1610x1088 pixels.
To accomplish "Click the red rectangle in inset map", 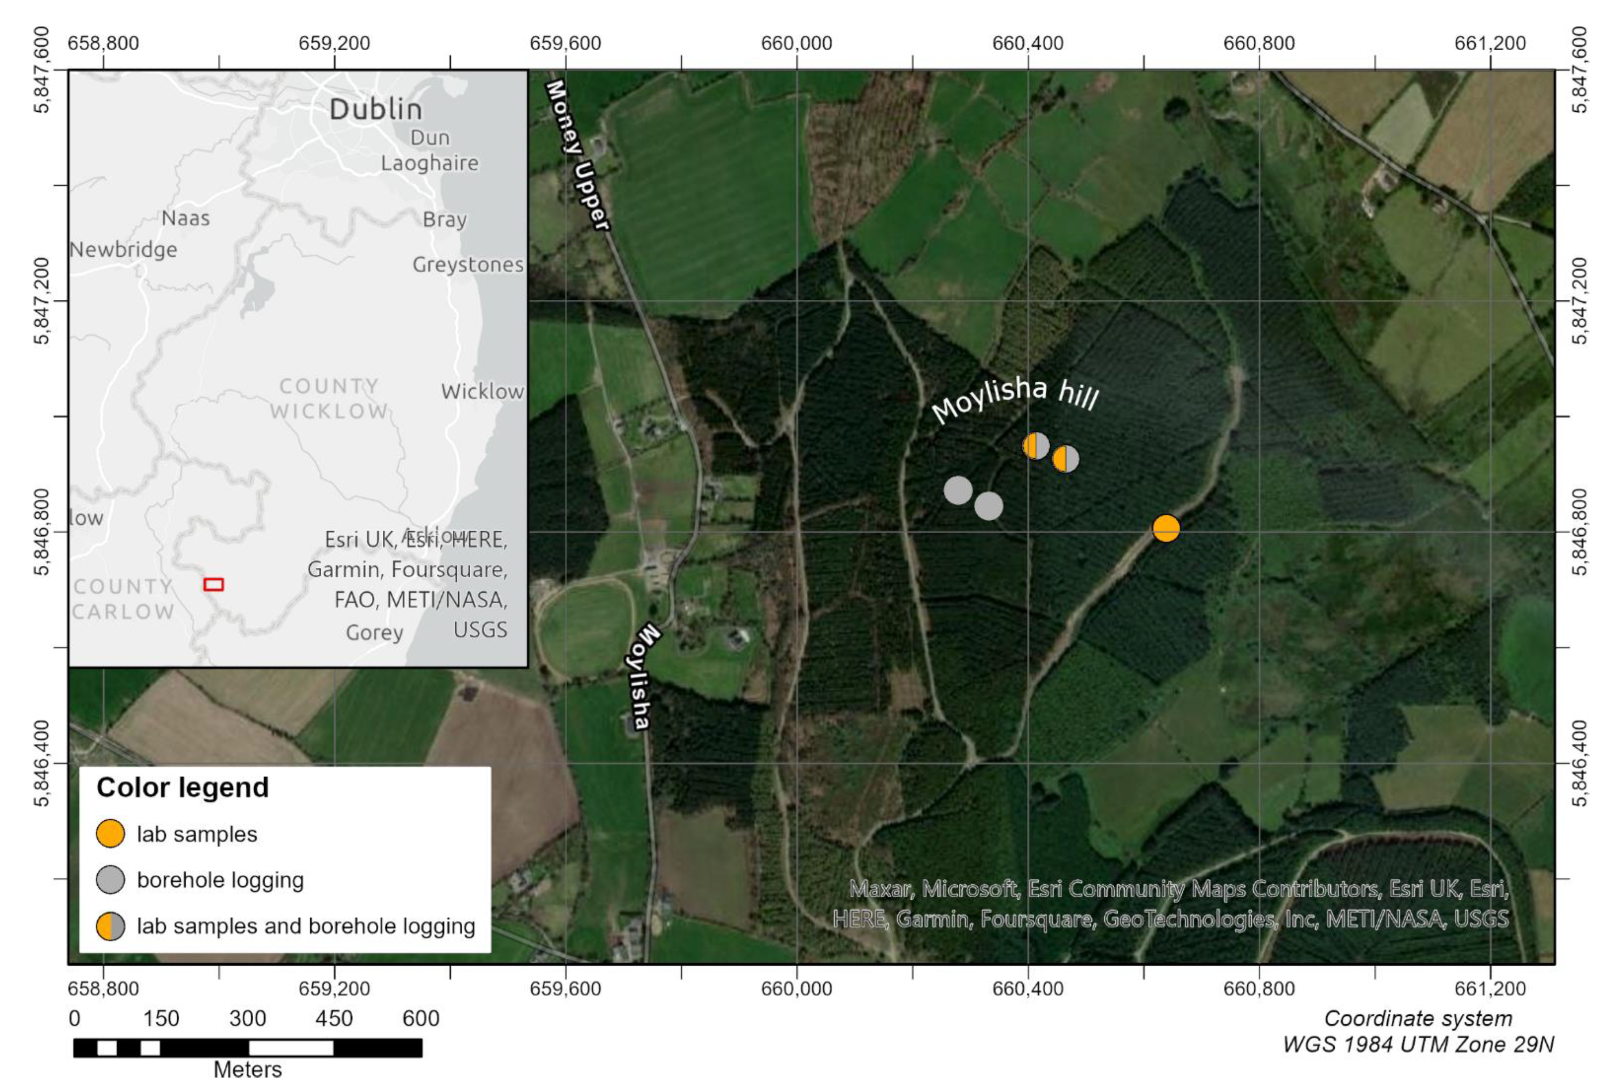I will pyautogui.click(x=213, y=585).
